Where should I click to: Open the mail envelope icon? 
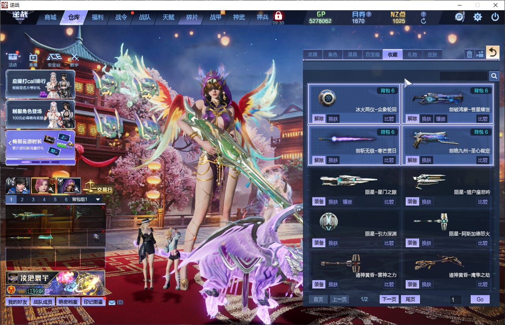pyautogui.click(x=112, y=302)
